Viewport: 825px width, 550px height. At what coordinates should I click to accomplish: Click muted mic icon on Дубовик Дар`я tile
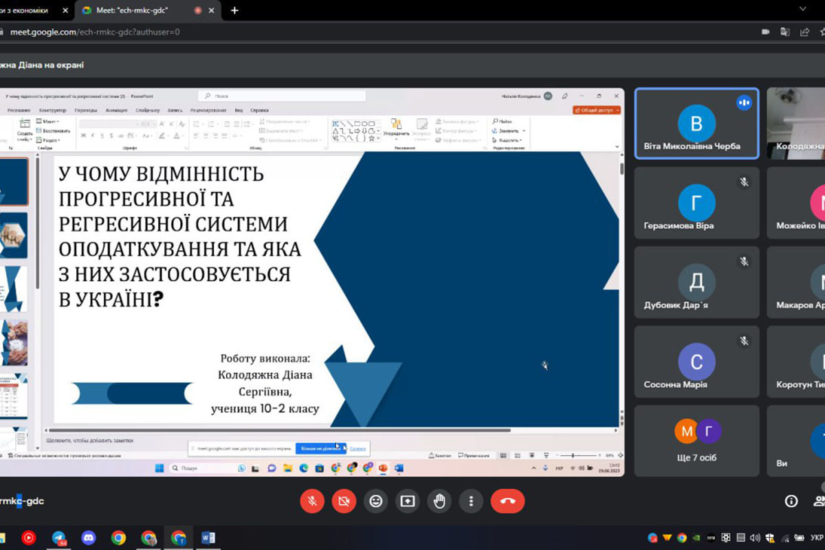click(743, 261)
